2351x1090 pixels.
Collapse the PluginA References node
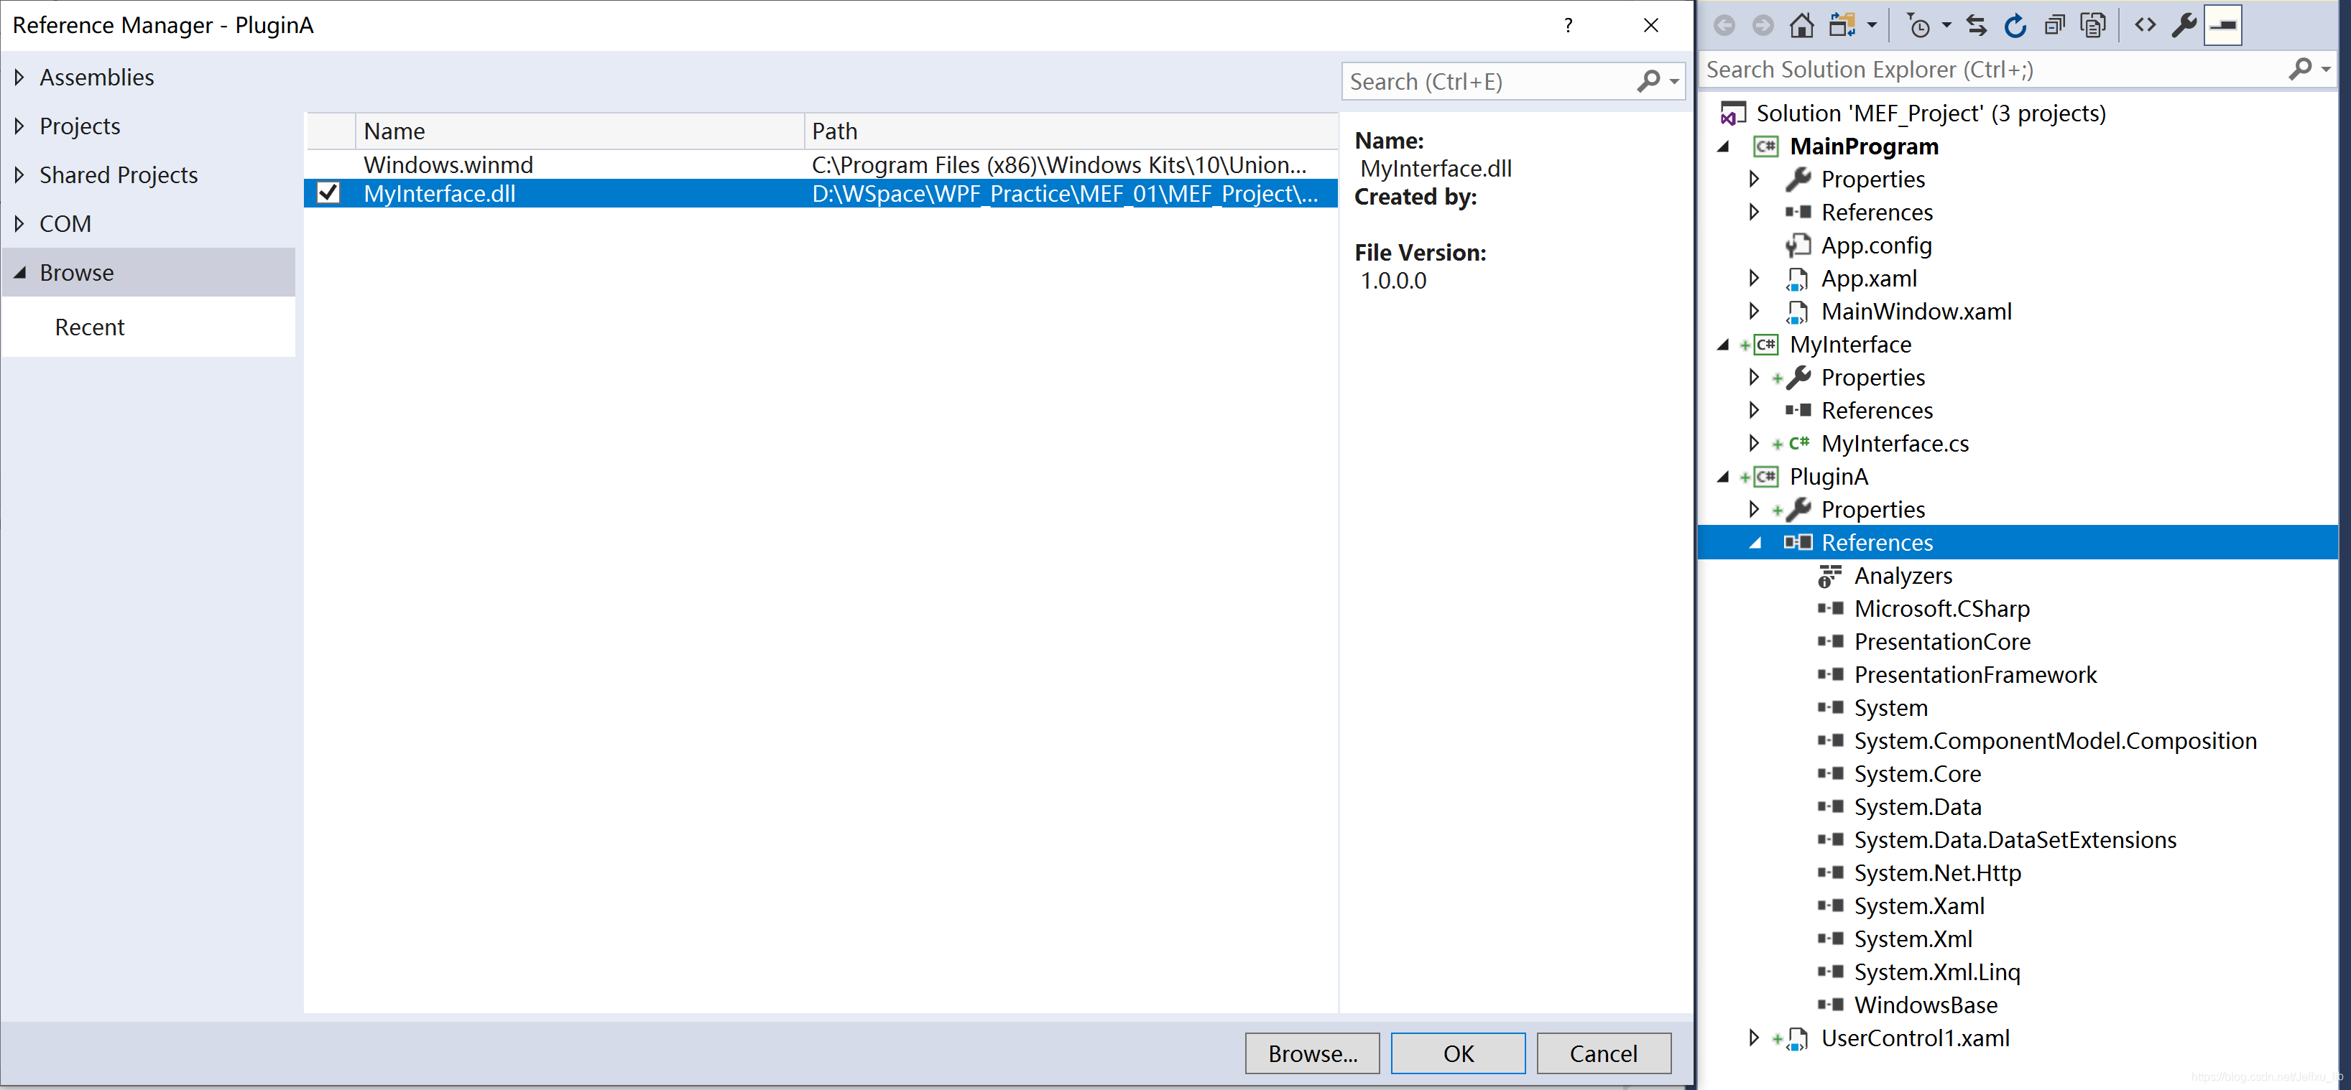(x=1755, y=543)
